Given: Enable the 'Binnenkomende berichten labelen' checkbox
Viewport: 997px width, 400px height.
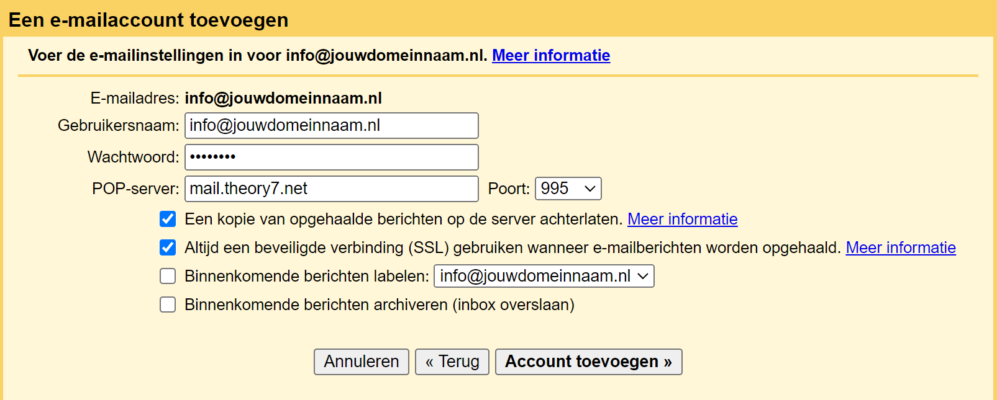Looking at the screenshot, I should point(168,276).
